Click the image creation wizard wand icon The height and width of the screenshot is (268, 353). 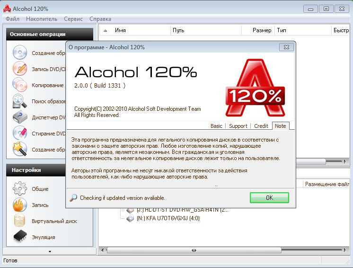point(19,149)
